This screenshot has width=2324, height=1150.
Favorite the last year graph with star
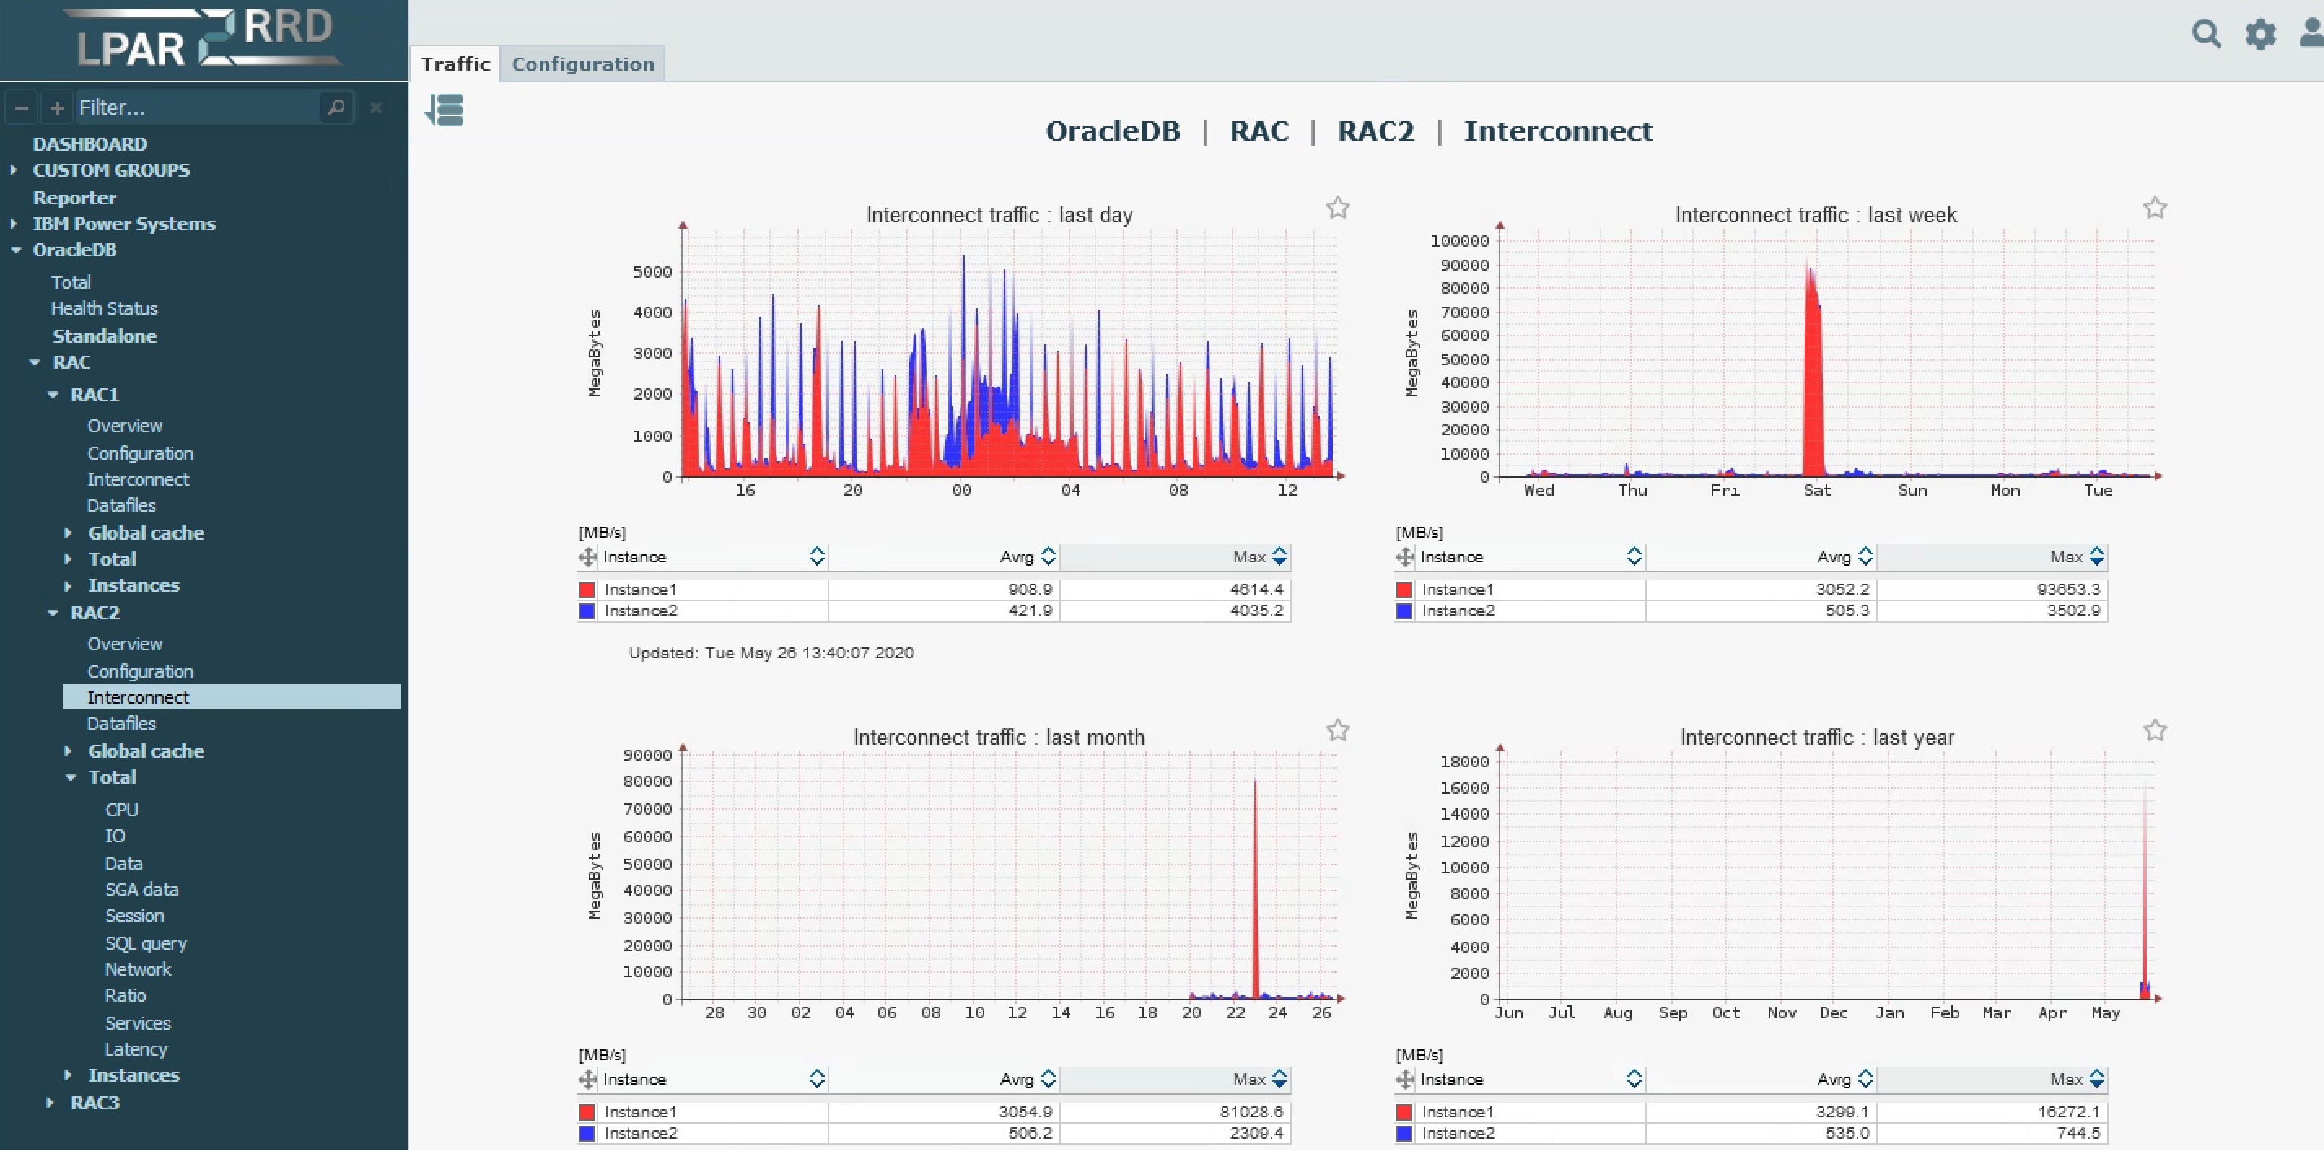click(2155, 731)
